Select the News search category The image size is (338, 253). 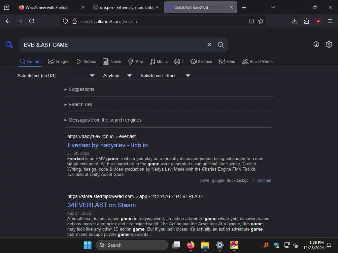112,62
